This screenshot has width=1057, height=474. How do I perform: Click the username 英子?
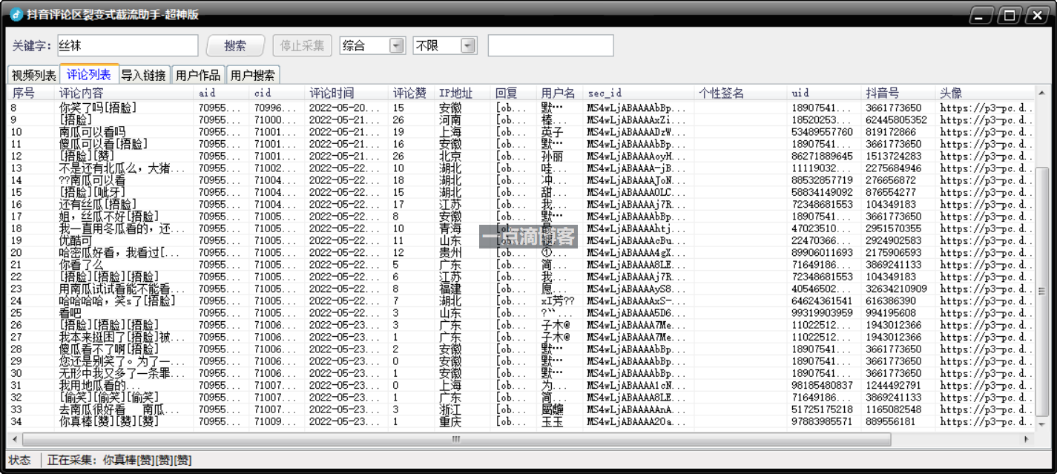coord(552,132)
